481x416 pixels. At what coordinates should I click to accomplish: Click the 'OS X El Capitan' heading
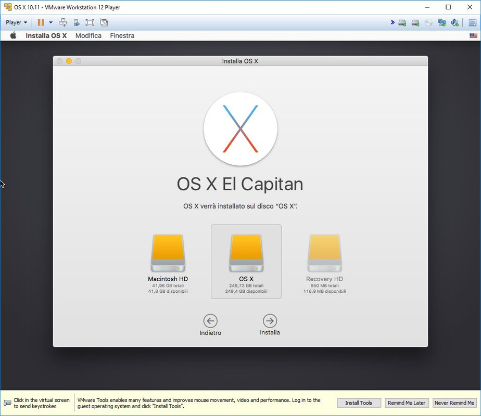pos(240,184)
